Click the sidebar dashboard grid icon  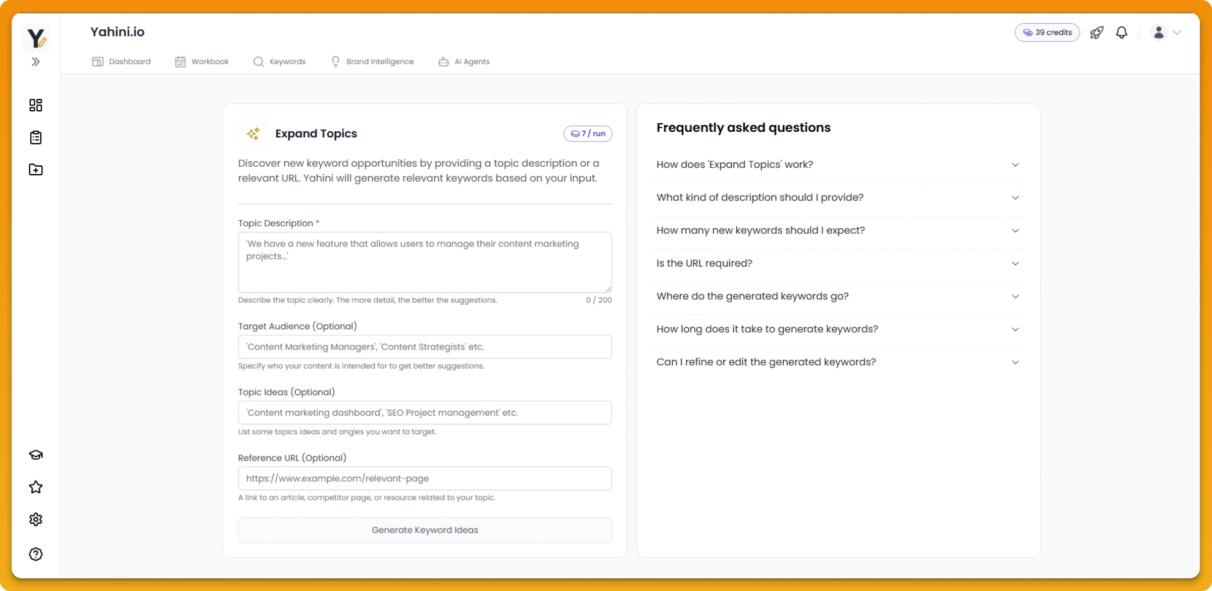point(36,105)
